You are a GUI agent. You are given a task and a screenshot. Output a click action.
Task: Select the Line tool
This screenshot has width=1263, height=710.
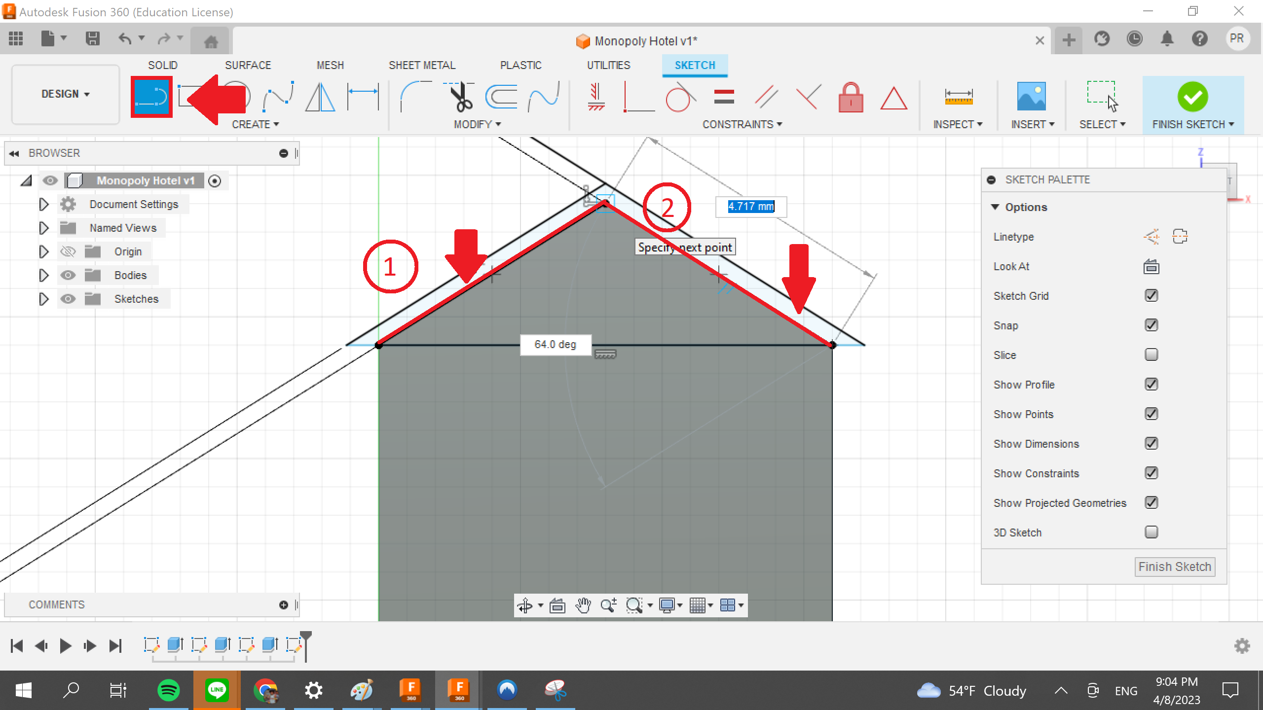(151, 97)
